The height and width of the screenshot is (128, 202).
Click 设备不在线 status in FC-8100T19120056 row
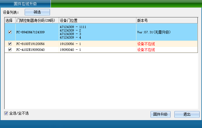click(146, 44)
